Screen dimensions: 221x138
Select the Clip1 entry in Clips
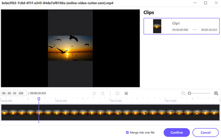tap(181, 26)
